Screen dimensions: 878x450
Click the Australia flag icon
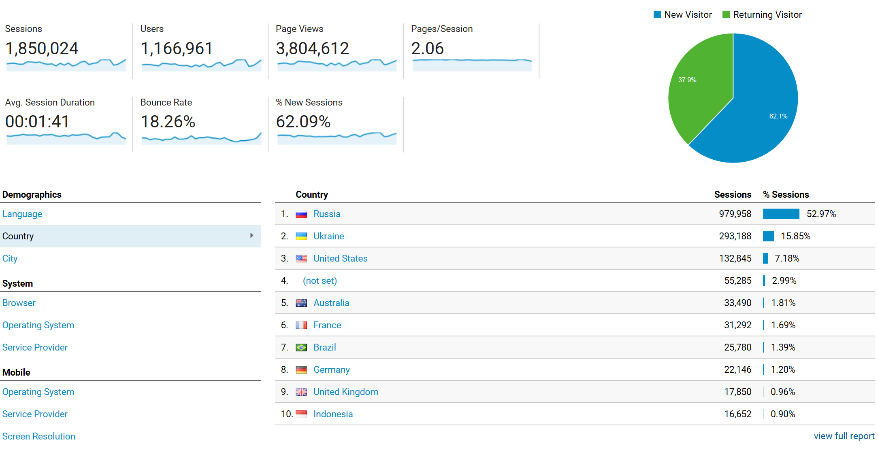(x=301, y=303)
